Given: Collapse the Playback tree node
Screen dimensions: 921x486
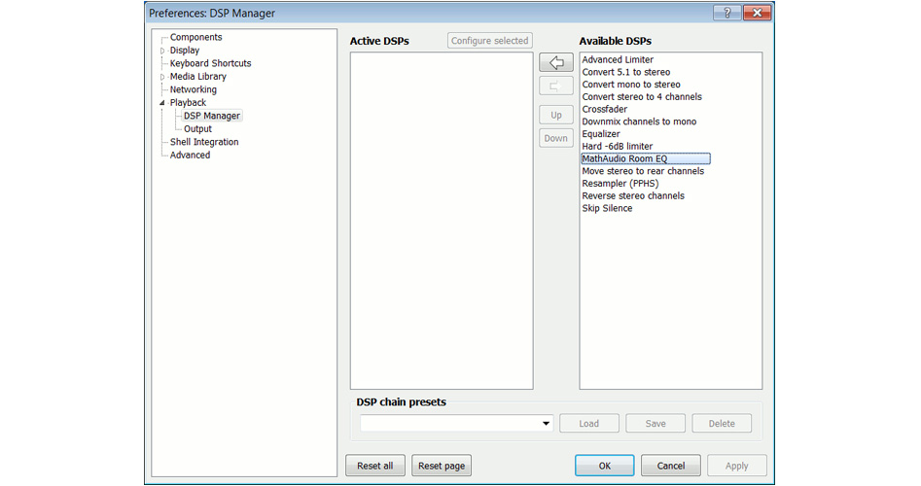Looking at the screenshot, I should [x=162, y=103].
